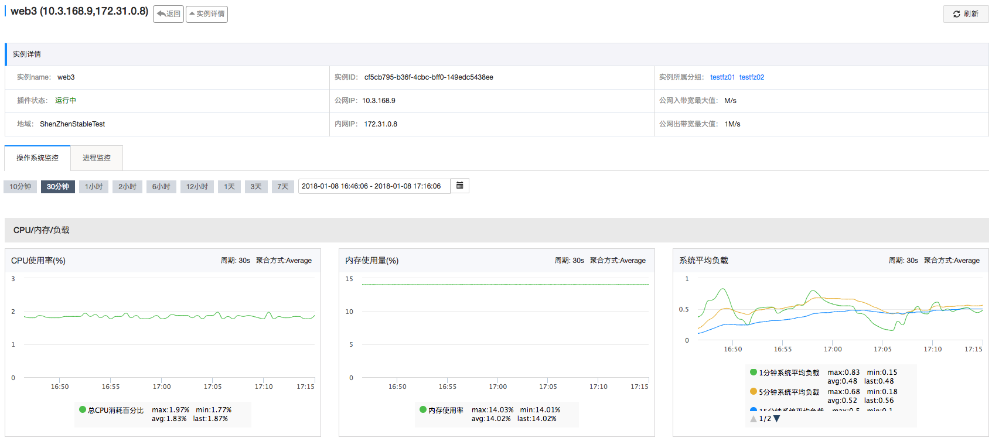This screenshot has height=441, width=992.
Task: Select the 30分钟 time range
Action: pyautogui.click(x=58, y=187)
